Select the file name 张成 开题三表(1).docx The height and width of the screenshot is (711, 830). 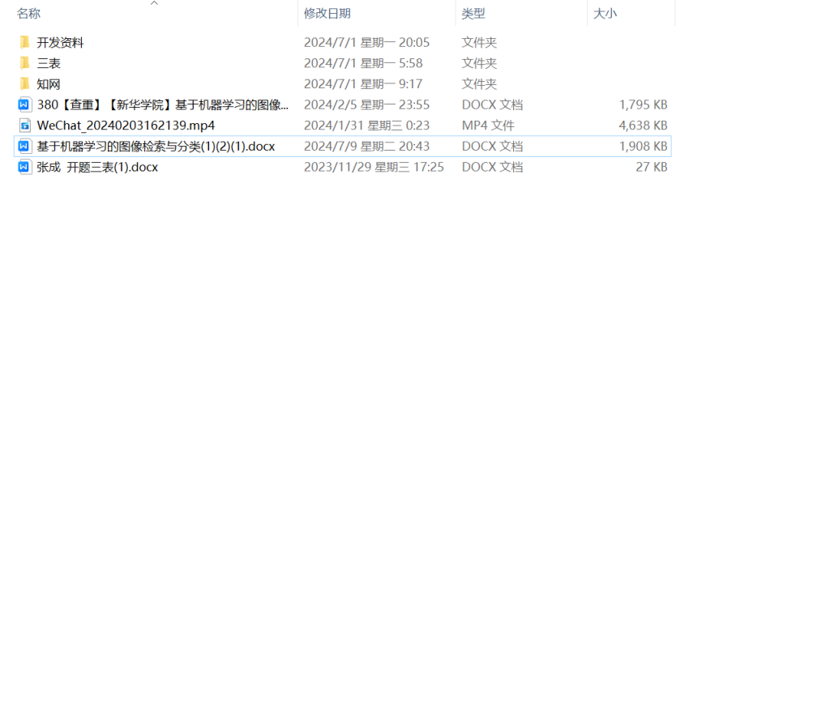click(x=97, y=168)
